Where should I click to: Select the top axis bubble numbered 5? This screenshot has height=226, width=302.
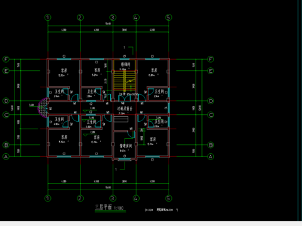point(169,17)
